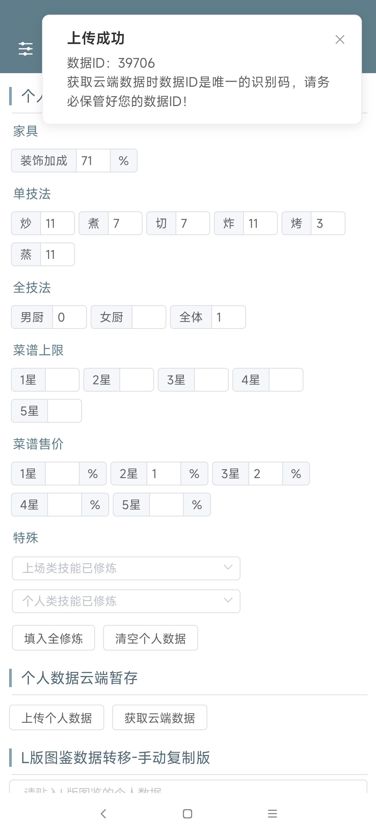The width and height of the screenshot is (376, 836).
Task: Focus the 菜谱上限 5星 input field
Action: click(64, 411)
